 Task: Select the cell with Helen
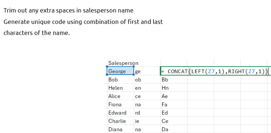point(120,88)
